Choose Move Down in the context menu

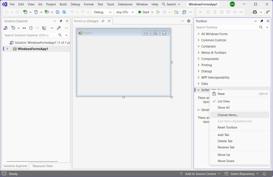240,161
